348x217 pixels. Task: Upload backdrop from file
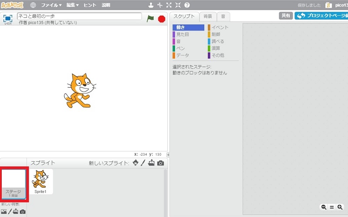pos(16,211)
